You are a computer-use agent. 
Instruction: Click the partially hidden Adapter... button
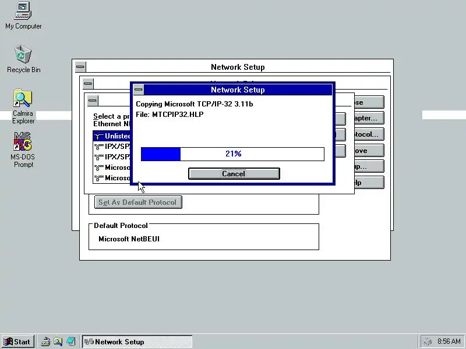[369, 118]
